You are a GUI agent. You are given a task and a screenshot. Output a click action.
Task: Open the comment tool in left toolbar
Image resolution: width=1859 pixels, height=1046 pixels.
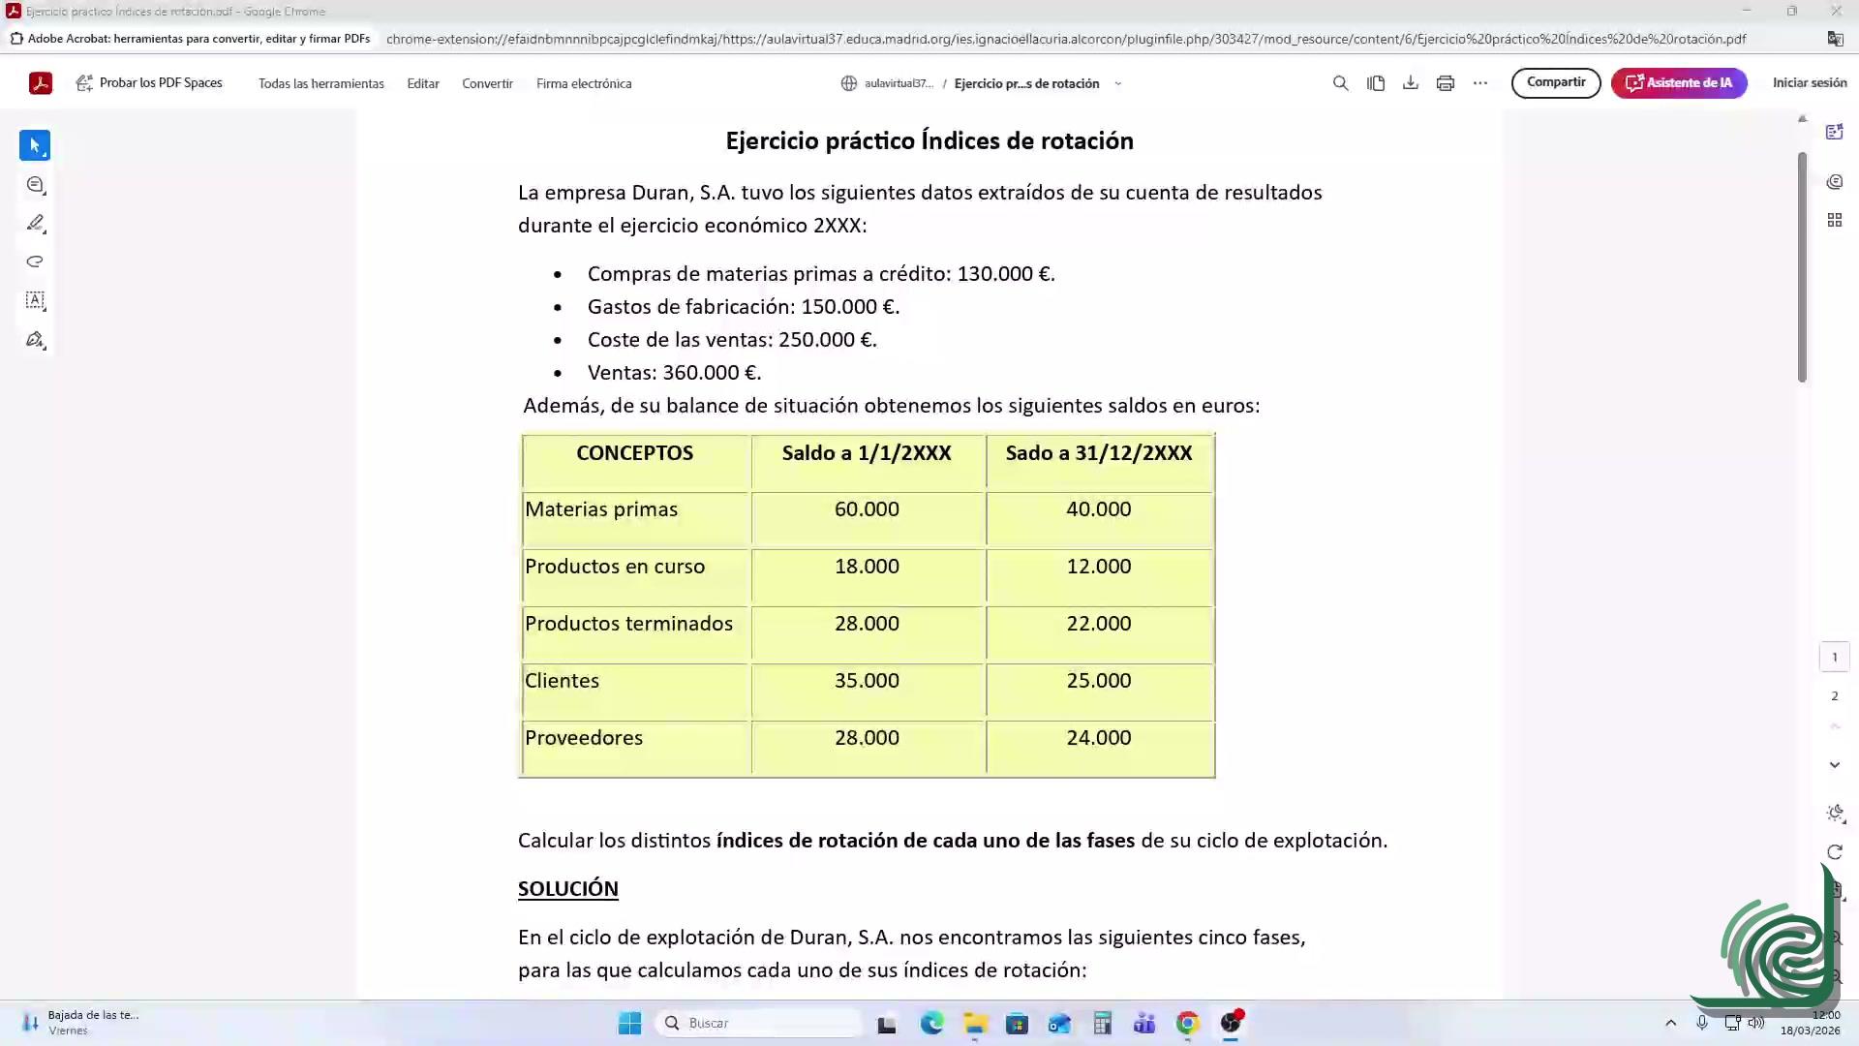(35, 184)
